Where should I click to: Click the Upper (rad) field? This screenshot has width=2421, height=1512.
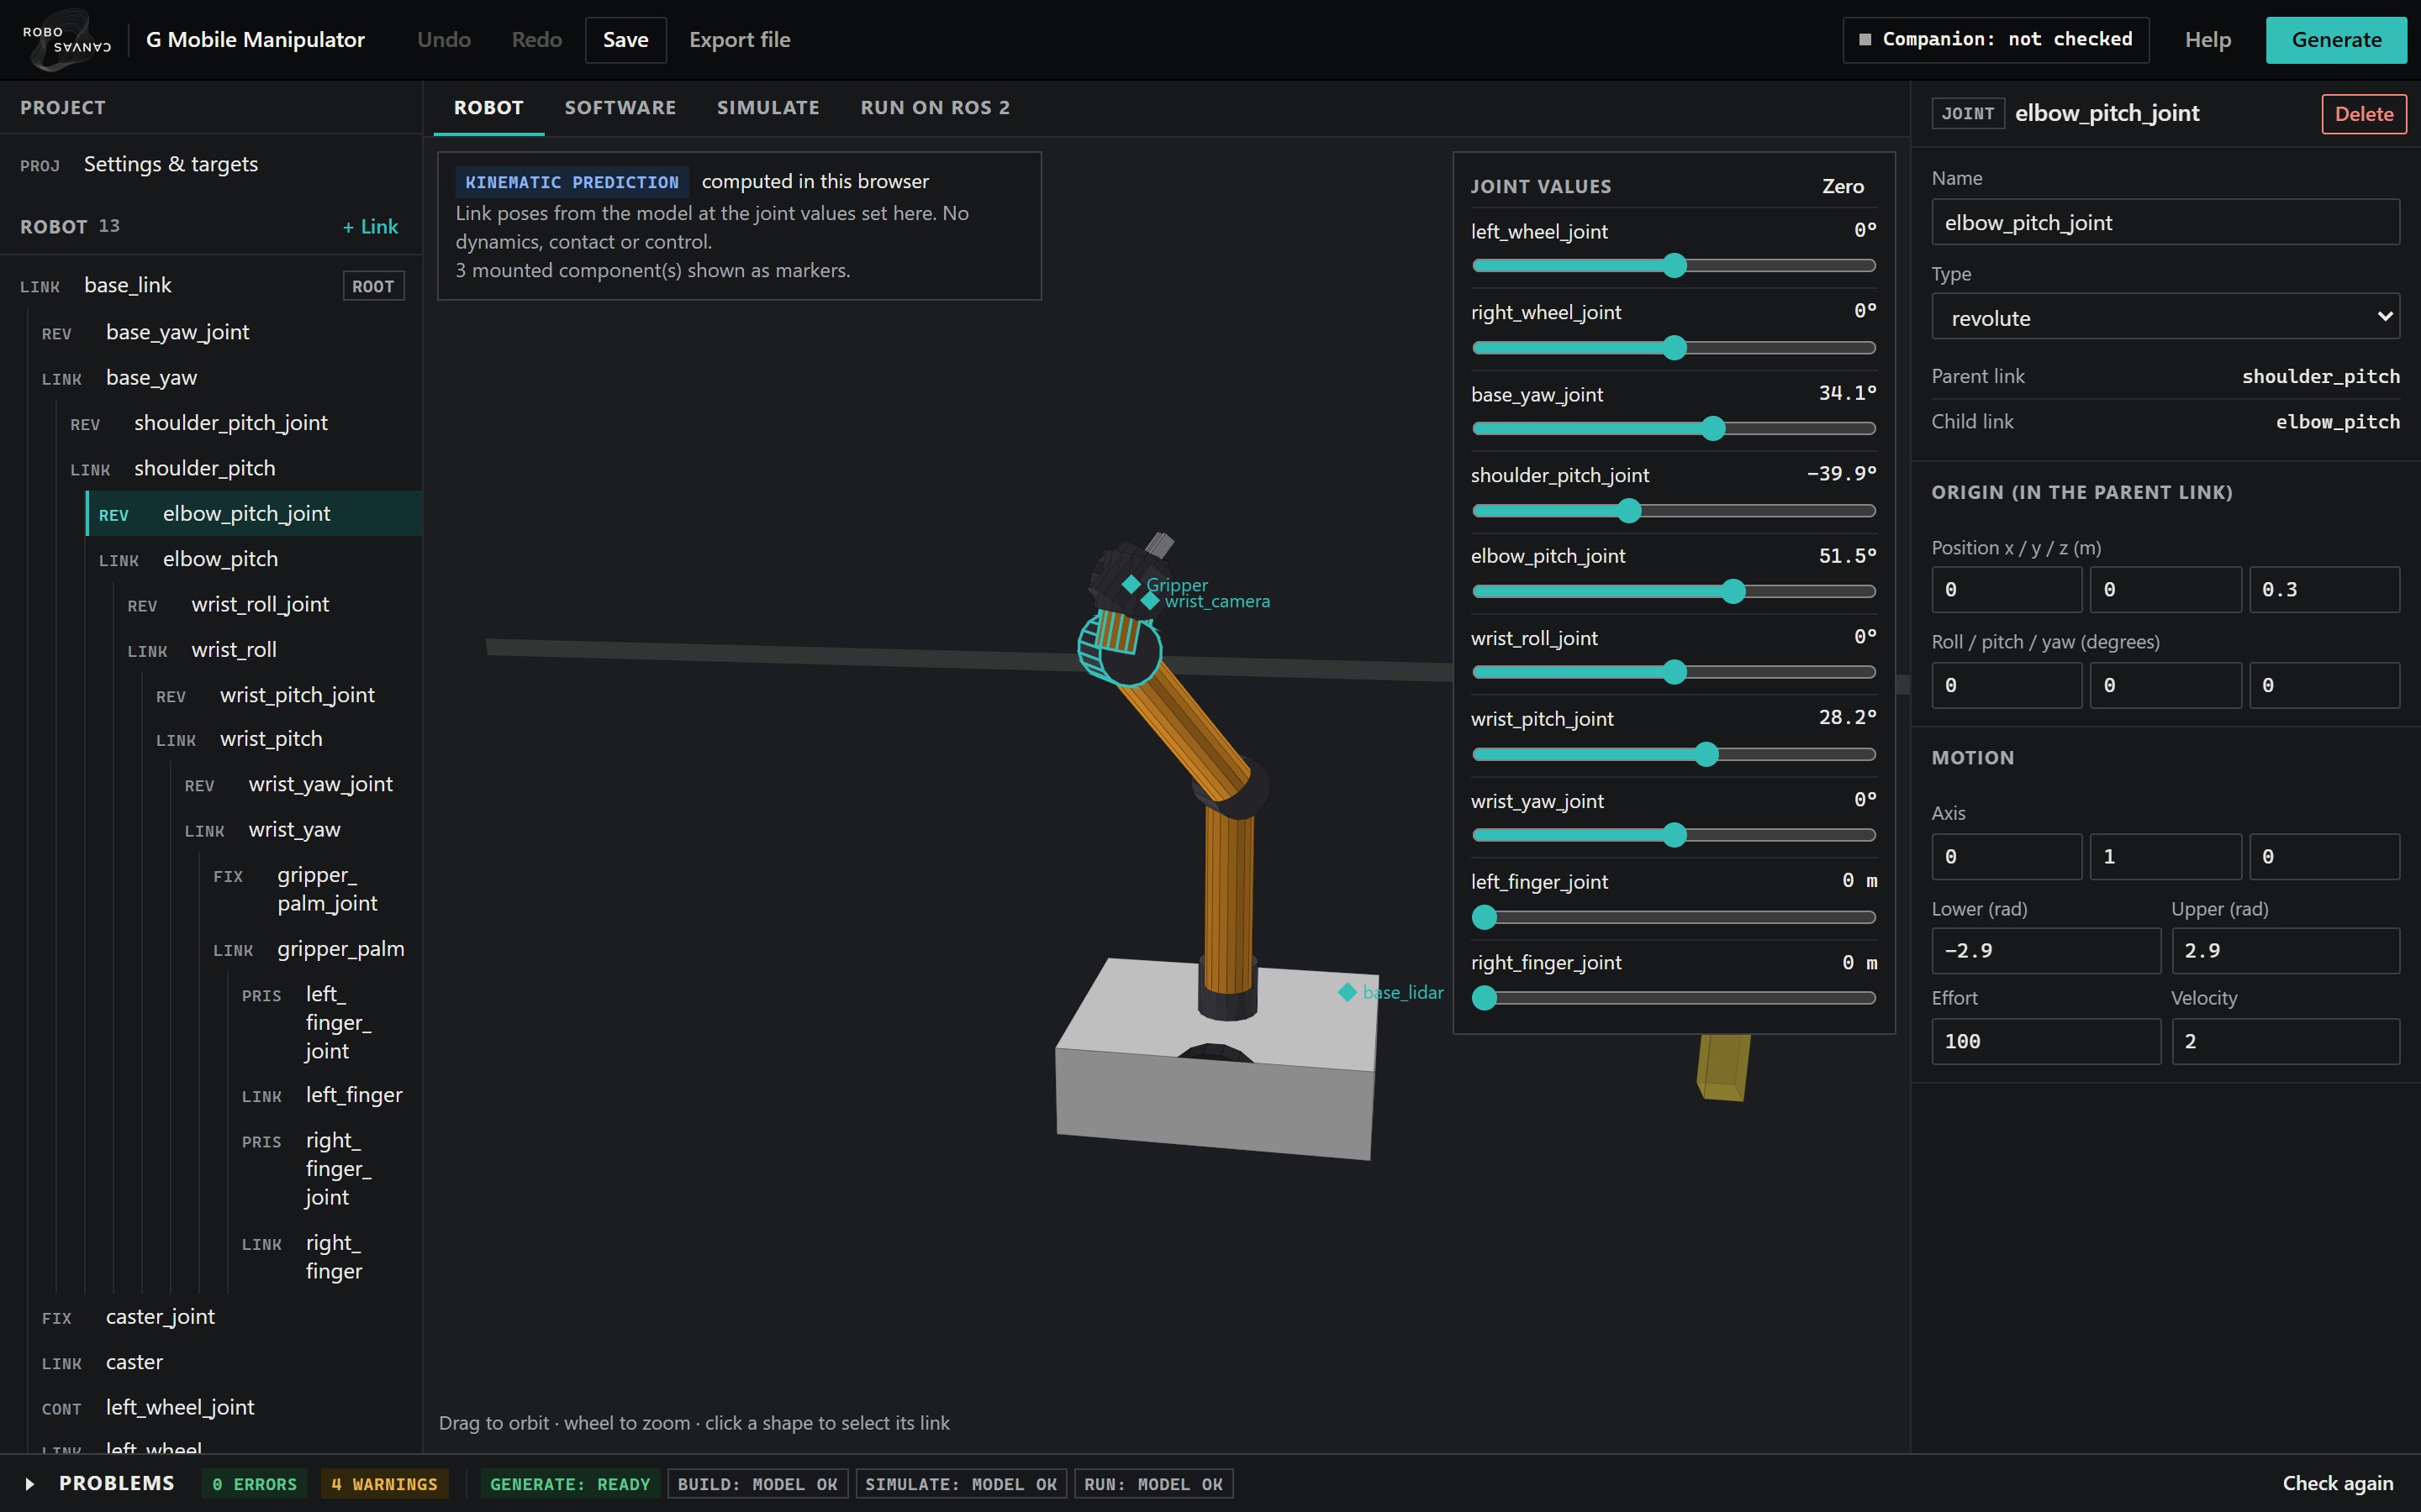click(2285, 951)
